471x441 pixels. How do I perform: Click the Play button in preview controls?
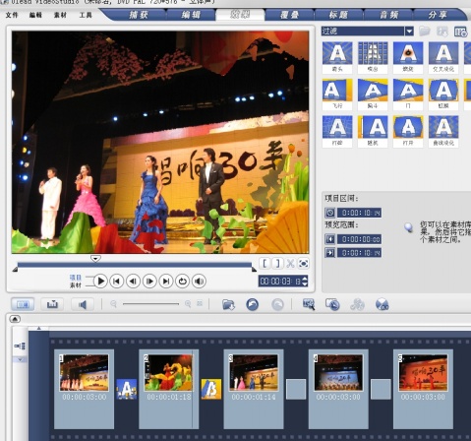pos(100,282)
